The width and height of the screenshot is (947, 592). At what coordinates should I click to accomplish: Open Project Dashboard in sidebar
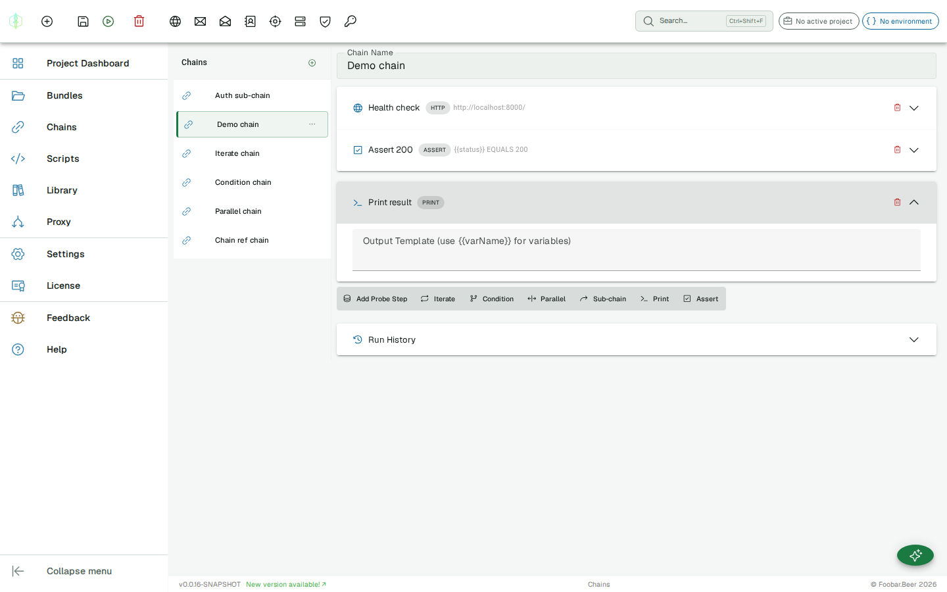tap(84, 63)
